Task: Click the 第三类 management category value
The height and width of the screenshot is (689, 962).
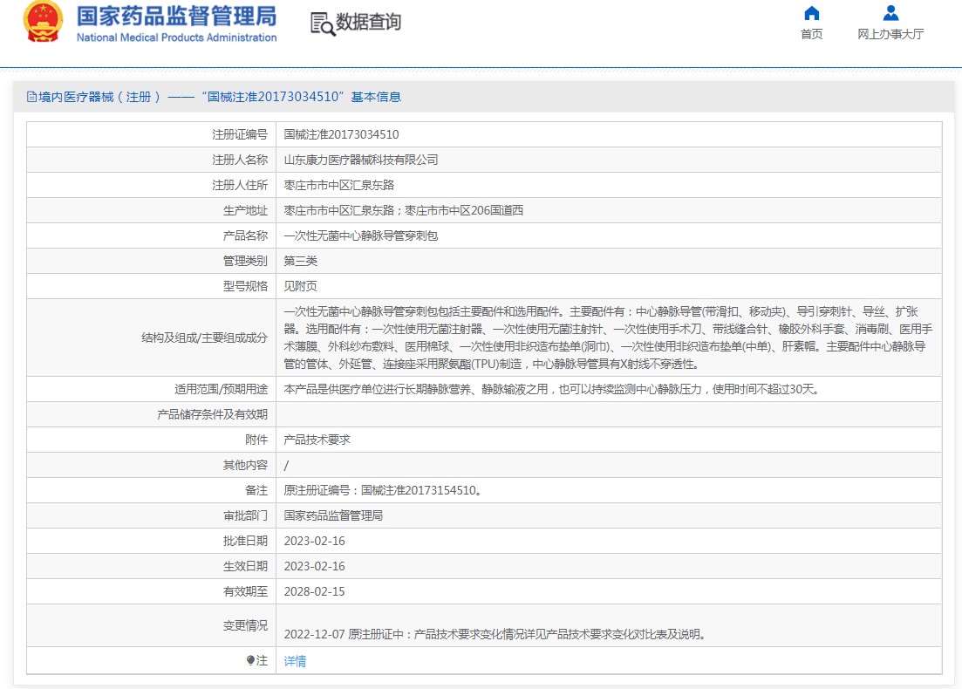Action: coord(300,261)
